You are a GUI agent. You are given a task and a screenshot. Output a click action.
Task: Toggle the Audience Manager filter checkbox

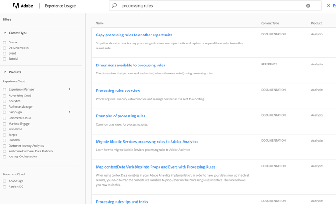(4, 107)
